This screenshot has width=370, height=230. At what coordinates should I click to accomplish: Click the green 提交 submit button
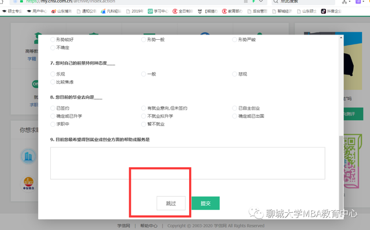206,203
